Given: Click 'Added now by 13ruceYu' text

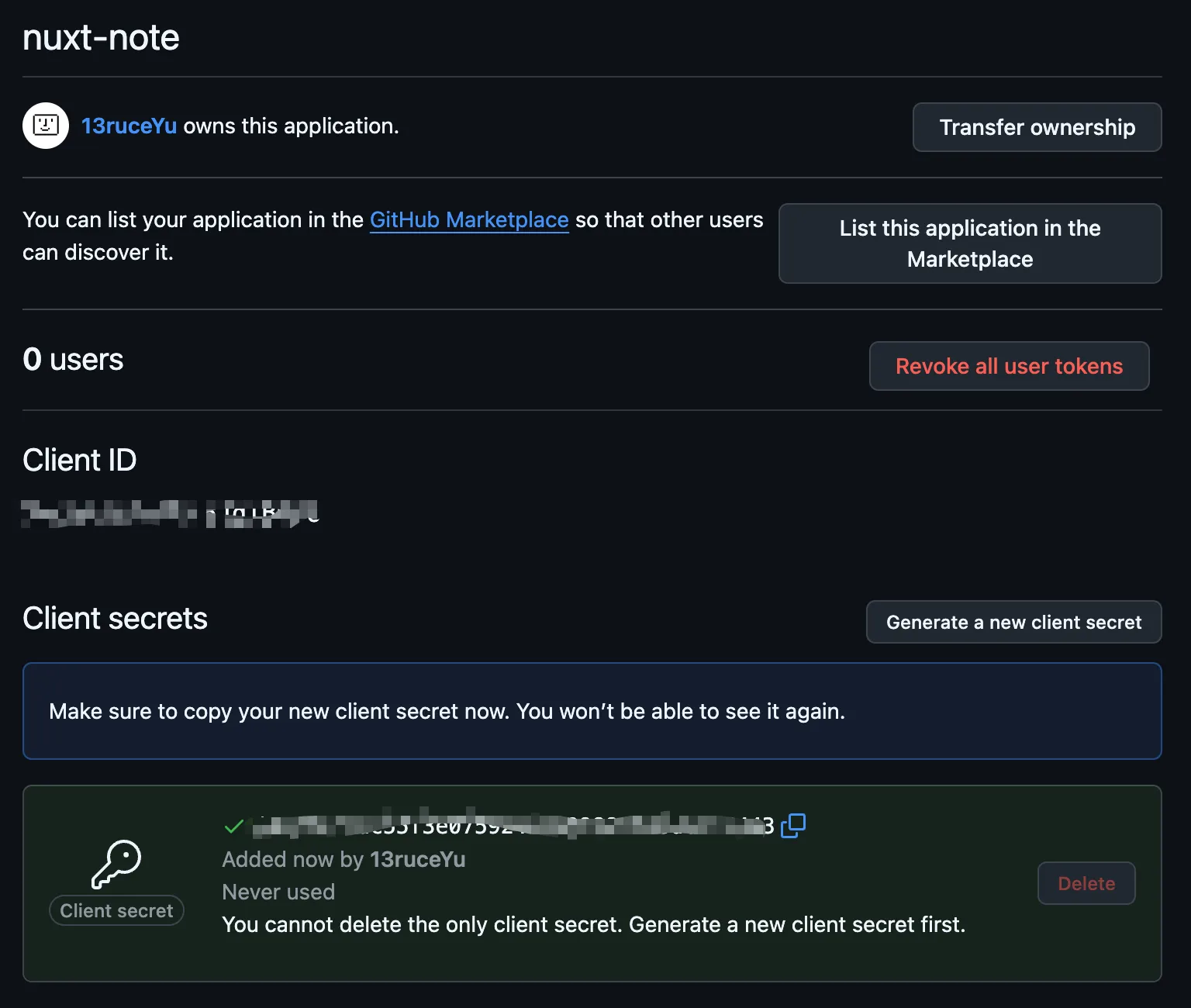Looking at the screenshot, I should 343,859.
